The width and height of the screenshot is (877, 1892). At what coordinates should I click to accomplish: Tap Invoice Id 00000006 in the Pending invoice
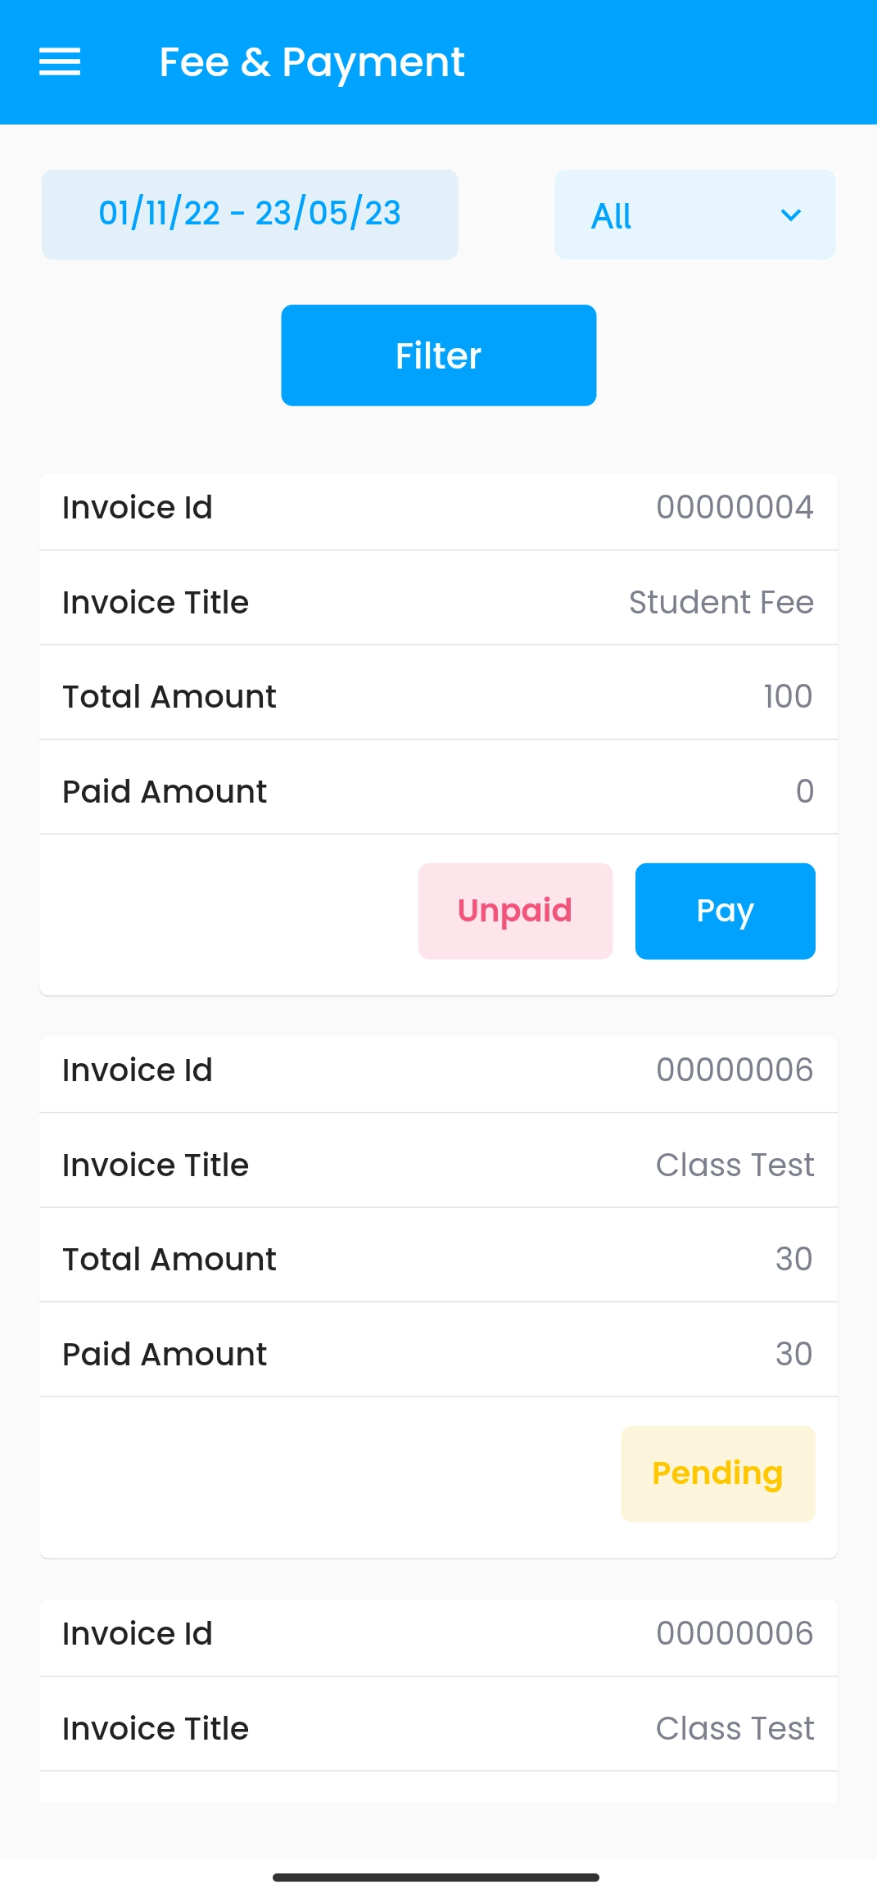438,1070
